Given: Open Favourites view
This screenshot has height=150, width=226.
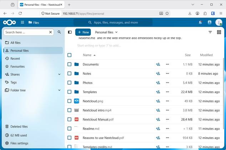Looking at the screenshot, I should (x=33, y=66).
